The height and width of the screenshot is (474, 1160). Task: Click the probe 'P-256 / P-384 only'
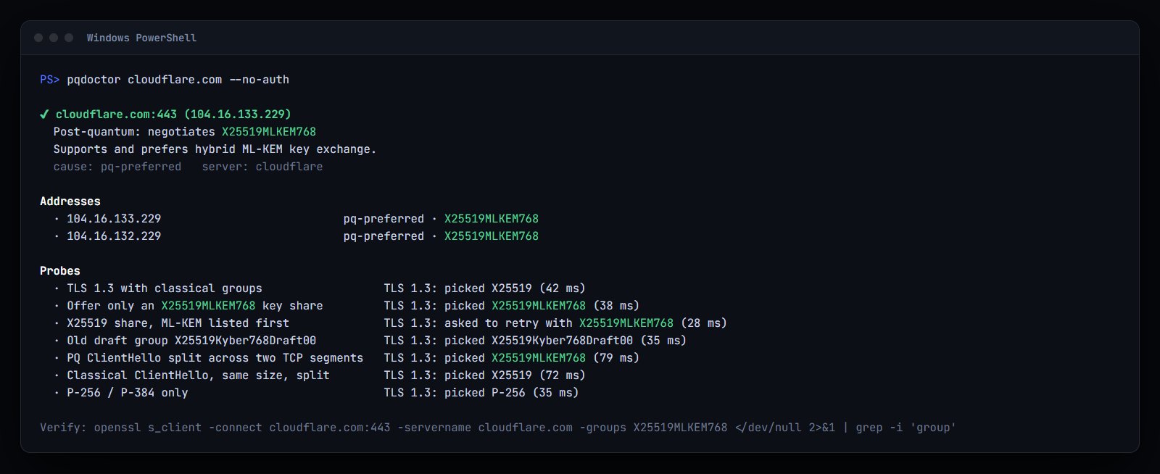128,393
